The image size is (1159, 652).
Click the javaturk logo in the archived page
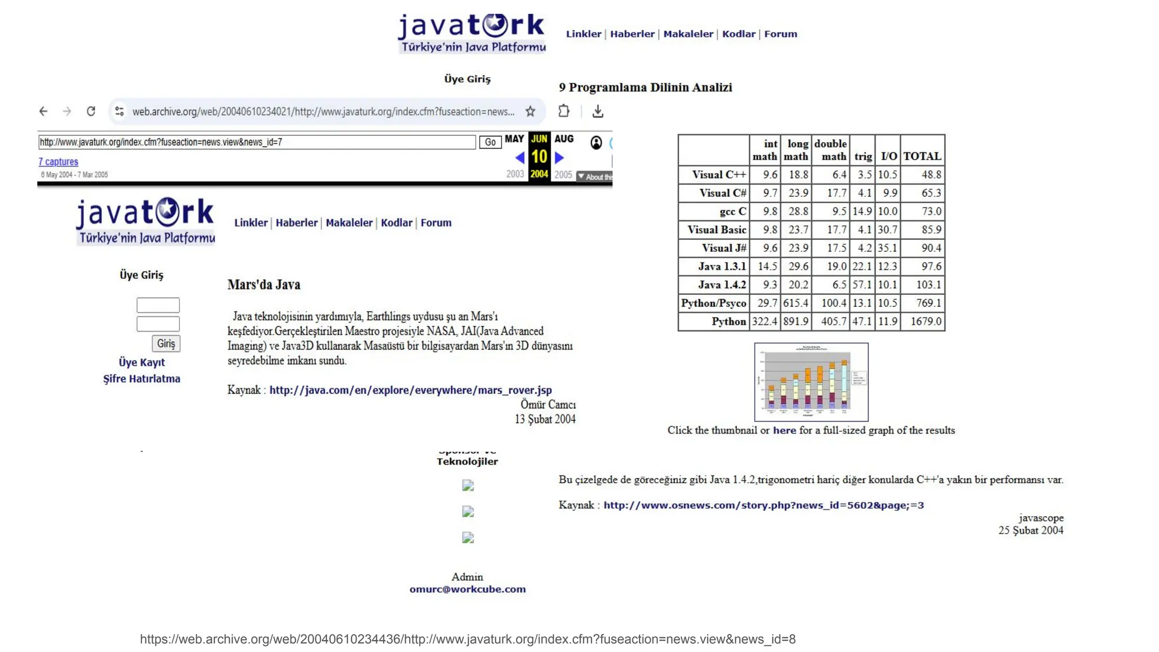(x=146, y=221)
